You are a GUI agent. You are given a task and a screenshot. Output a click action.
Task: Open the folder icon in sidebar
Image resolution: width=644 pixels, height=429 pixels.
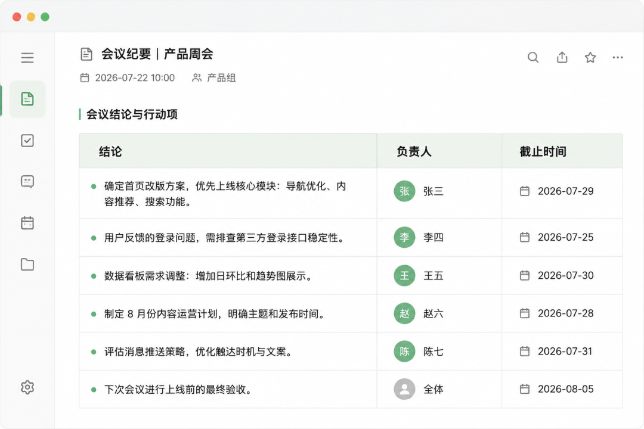coord(27,265)
